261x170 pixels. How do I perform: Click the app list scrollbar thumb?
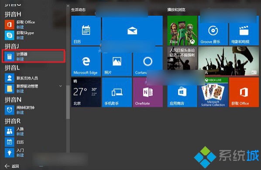[68, 102]
